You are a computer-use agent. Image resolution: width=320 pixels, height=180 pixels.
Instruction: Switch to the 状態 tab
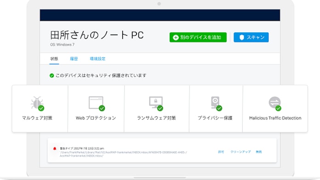(x=54, y=59)
